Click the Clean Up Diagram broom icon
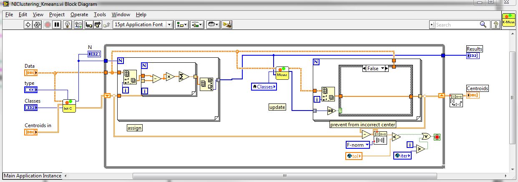This screenshot has width=518, height=182. click(x=226, y=25)
